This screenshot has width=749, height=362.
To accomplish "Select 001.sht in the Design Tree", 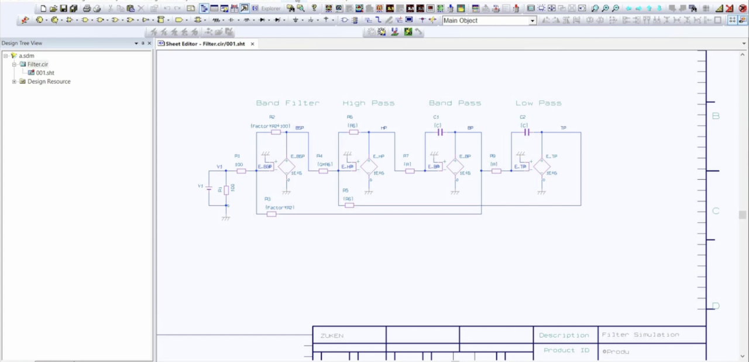I will pos(45,72).
